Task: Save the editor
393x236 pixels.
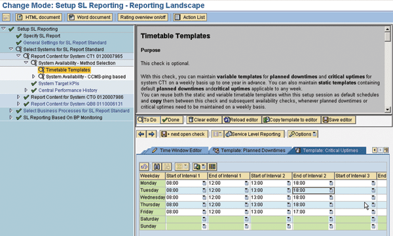Action: click(x=338, y=120)
